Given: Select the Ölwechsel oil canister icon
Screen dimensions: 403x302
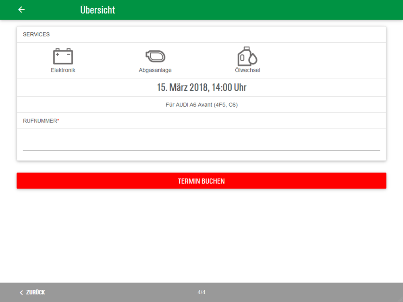Looking at the screenshot, I should point(247,56).
